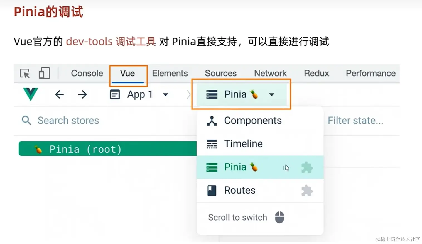Viewport: 422px width, 244px height.
Task: Switch to the Elements tab
Action: pos(170,73)
